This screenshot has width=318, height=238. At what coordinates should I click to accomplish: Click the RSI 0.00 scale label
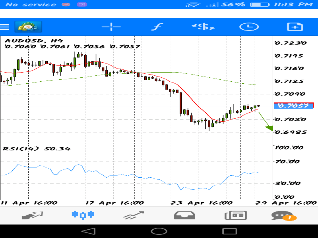[x=284, y=197]
